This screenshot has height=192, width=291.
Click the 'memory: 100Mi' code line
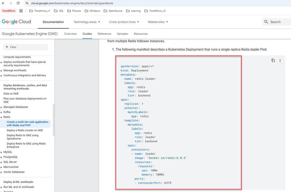[x=153, y=175]
